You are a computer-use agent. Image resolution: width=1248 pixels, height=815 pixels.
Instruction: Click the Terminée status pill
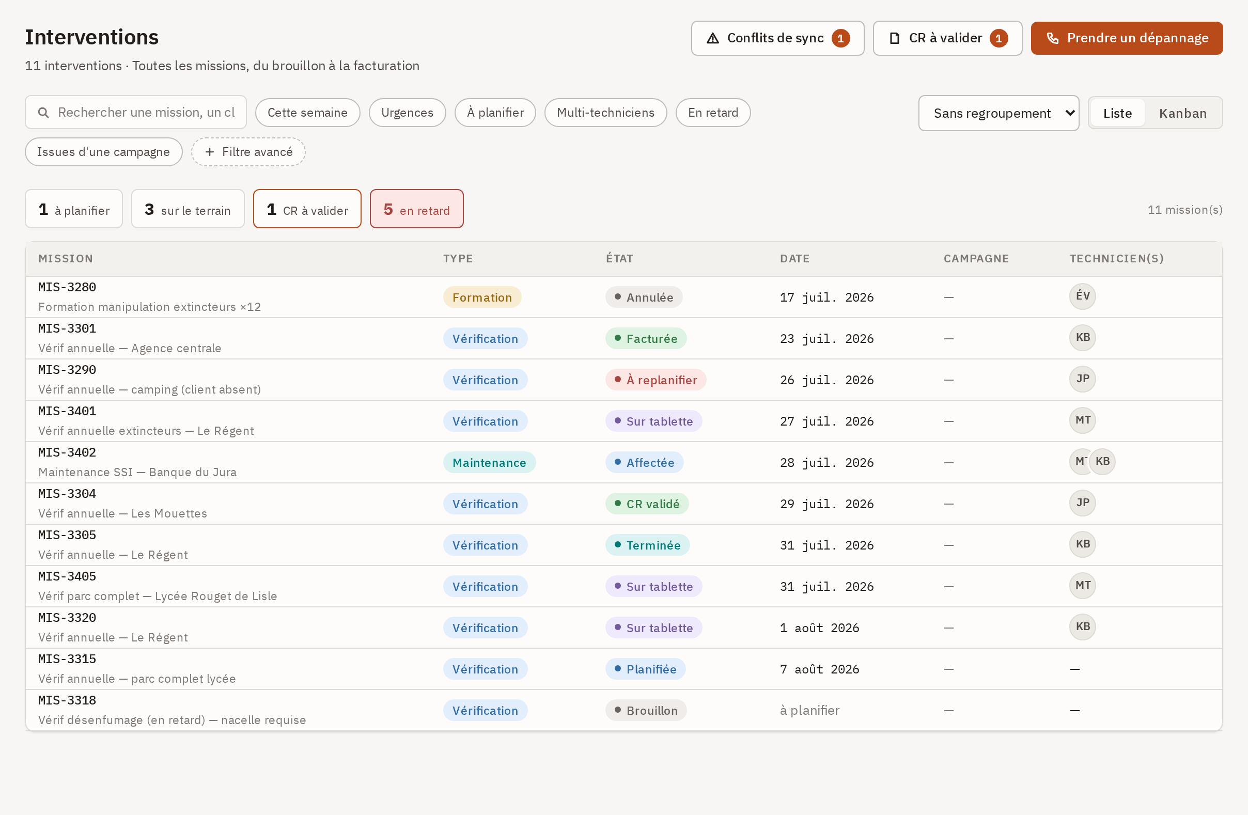point(647,545)
